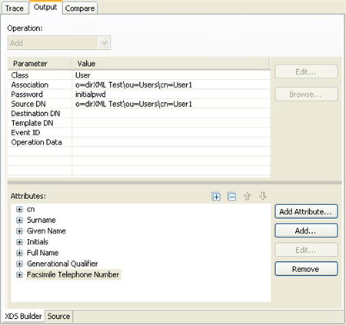
Task: Click the Add Attribute... button
Action: point(306,211)
